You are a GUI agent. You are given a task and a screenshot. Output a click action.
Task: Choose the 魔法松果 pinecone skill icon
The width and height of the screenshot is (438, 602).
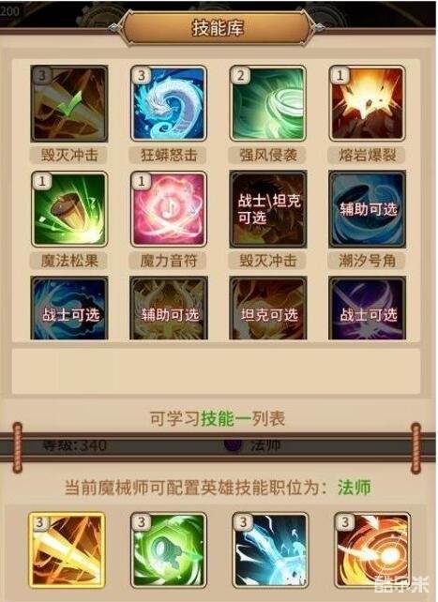pyautogui.click(x=69, y=209)
